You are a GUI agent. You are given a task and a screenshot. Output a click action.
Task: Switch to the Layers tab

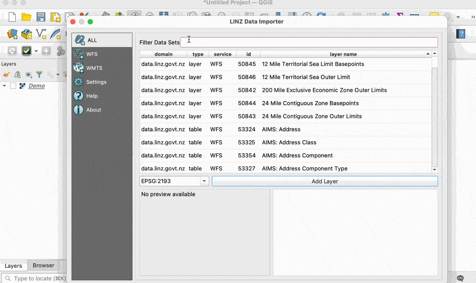(x=14, y=266)
